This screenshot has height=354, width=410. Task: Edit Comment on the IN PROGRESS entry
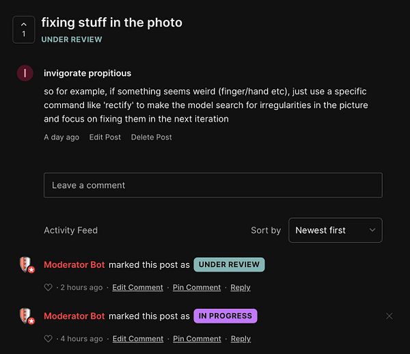tap(138, 339)
